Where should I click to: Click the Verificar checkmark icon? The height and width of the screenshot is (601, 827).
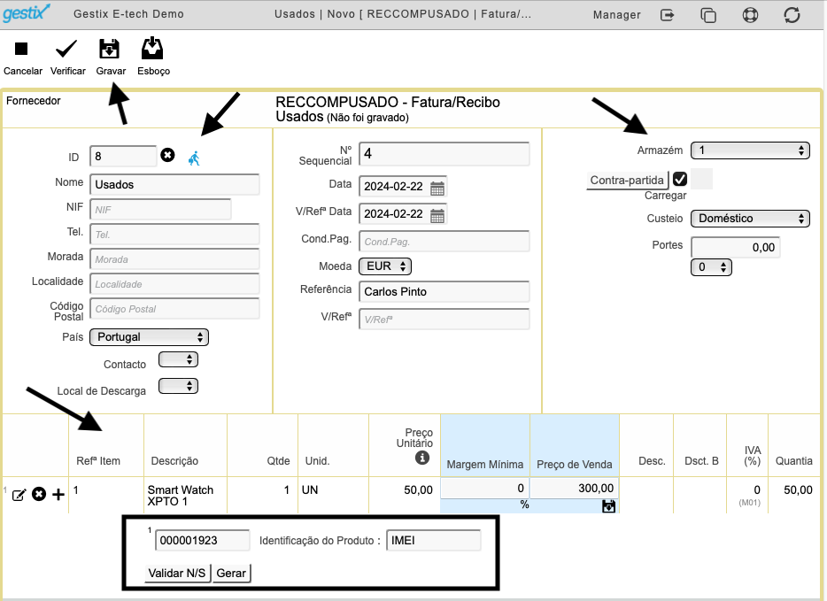coord(66,49)
